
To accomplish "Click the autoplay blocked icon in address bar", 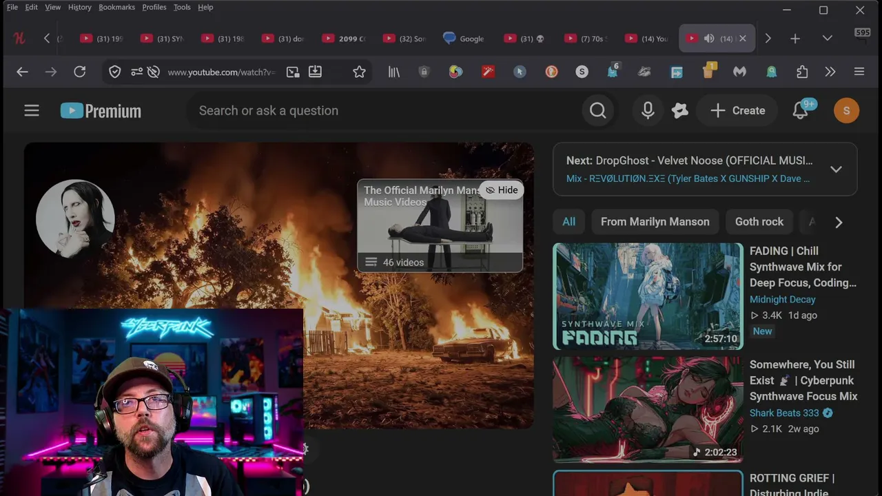I will click(x=154, y=72).
